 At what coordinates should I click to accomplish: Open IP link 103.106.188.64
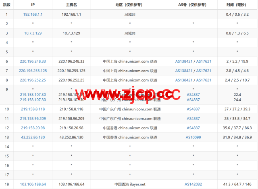click(x=33, y=185)
